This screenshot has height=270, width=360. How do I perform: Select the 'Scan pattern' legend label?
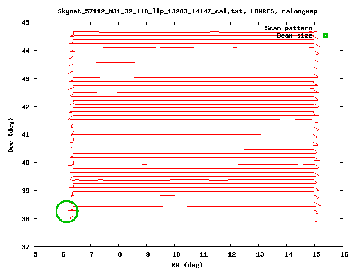point(289,28)
